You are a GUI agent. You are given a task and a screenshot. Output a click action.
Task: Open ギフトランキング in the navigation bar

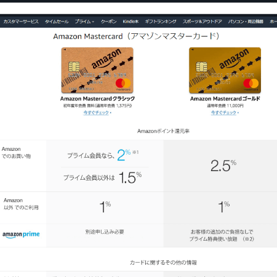click(161, 22)
